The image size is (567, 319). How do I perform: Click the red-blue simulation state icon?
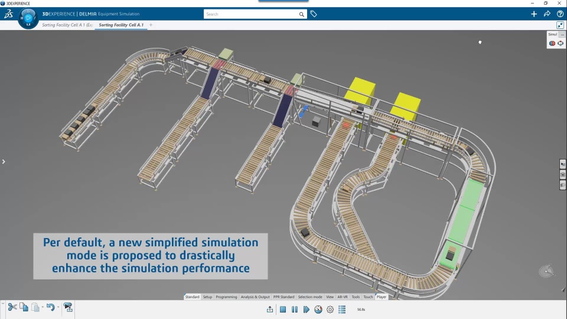552,43
